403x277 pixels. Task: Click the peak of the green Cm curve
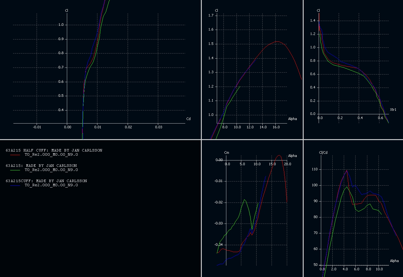click(x=244, y=200)
